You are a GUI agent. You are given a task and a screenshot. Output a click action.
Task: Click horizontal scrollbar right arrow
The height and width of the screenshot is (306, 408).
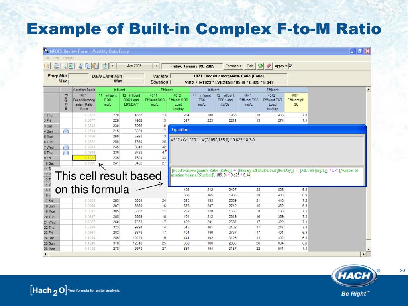click(x=363, y=254)
